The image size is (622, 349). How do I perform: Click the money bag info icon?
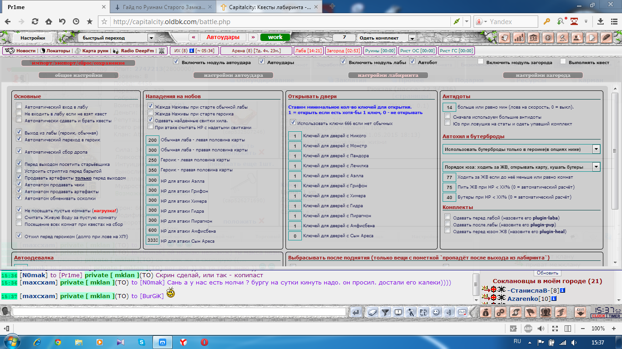point(486,312)
